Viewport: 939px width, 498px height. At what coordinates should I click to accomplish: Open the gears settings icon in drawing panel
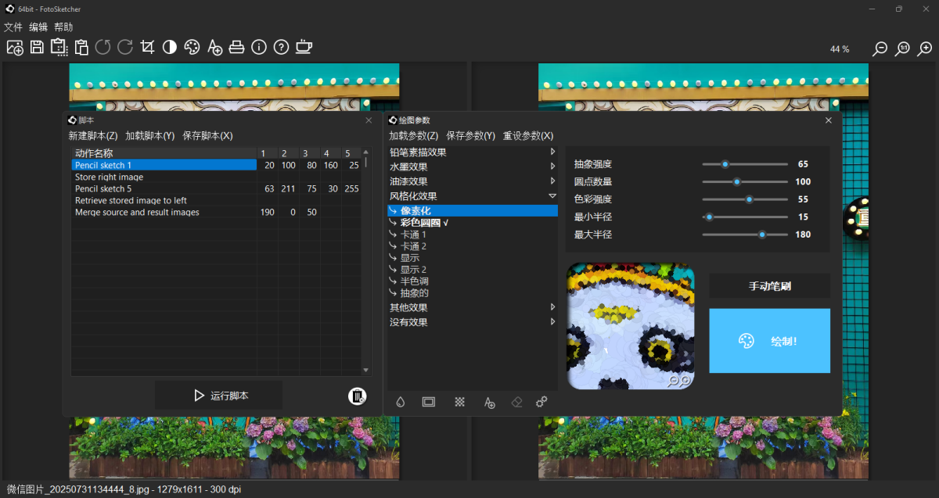[x=541, y=402]
